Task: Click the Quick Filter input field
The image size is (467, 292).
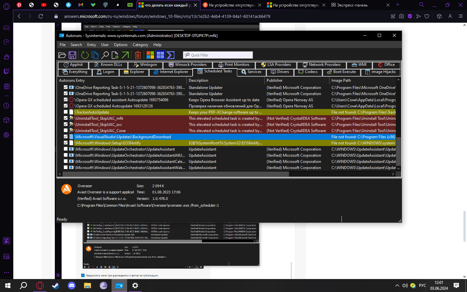Action: [x=218, y=55]
